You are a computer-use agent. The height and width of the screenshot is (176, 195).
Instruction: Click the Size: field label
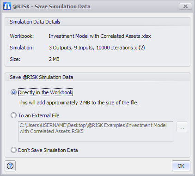point(15,59)
